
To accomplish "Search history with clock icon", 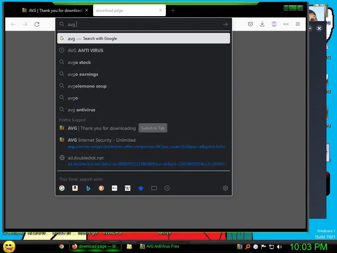I will (x=167, y=188).
